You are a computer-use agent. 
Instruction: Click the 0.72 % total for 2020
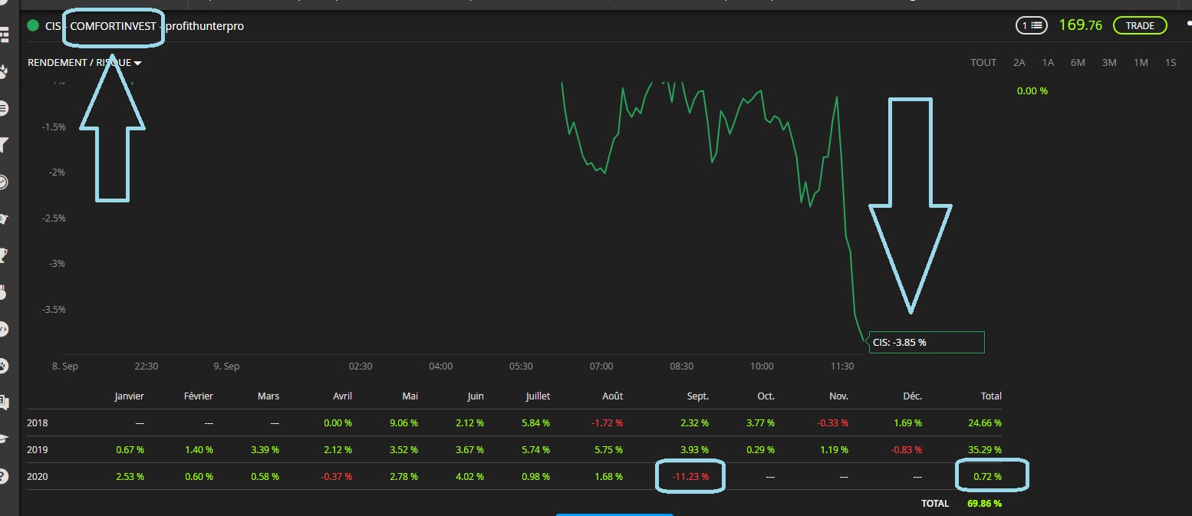point(986,476)
